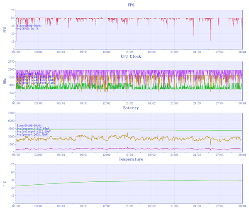The width and height of the screenshot is (249, 210).
Task: Select the Avg(current):617.67mA label
Action: click(32, 128)
